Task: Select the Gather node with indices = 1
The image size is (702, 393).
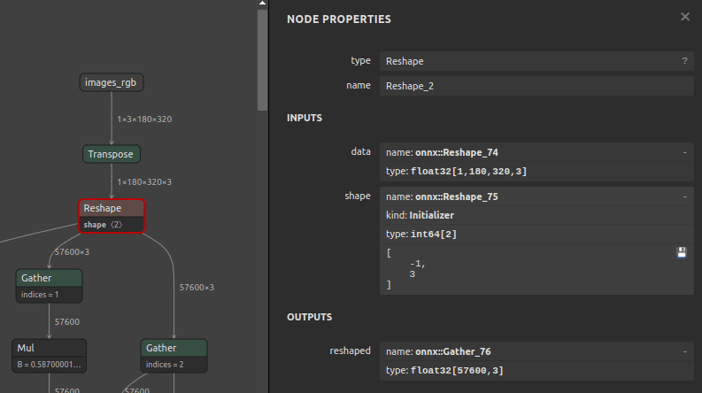Action: coord(50,278)
